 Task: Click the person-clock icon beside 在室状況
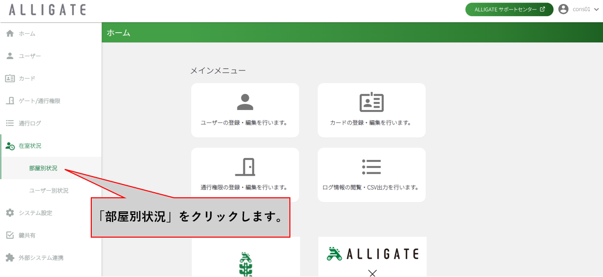[x=11, y=146]
